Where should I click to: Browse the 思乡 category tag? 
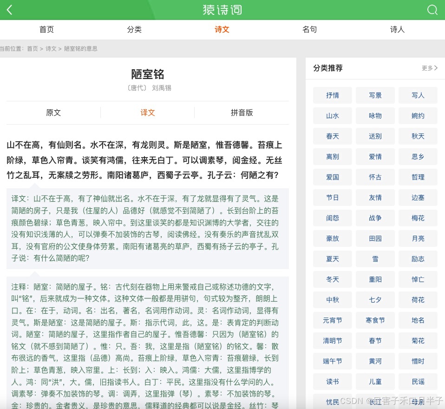coord(418,157)
